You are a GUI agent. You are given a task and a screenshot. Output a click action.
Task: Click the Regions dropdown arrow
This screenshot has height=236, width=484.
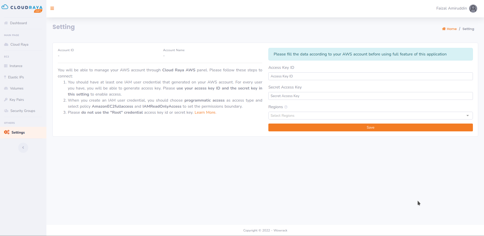tap(468, 116)
